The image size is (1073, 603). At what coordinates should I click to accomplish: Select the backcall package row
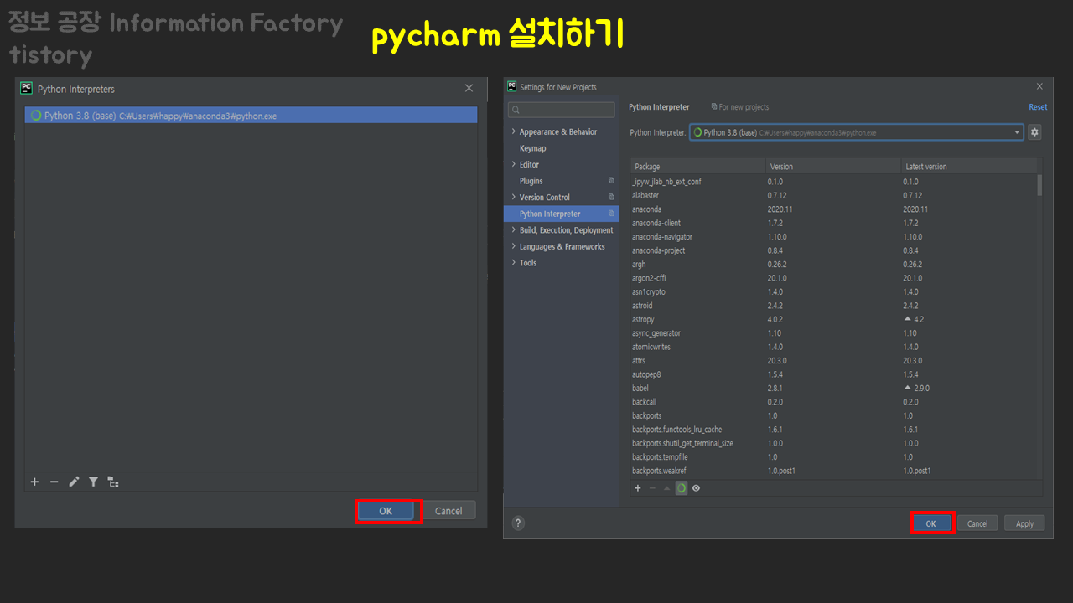click(834, 402)
